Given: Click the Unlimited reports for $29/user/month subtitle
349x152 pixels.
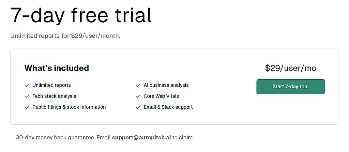Looking at the screenshot, I should pyautogui.click(x=65, y=36).
